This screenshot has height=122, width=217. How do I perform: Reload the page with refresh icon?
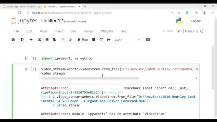point(20,13)
